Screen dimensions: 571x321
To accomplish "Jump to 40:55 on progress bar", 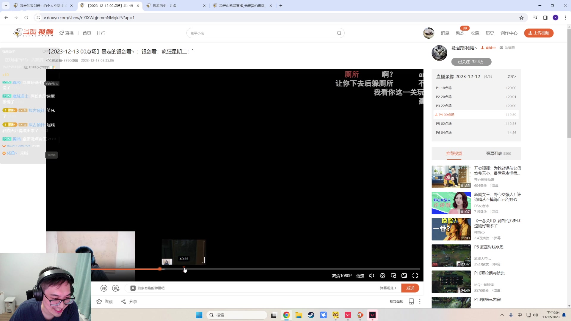I will click(x=184, y=269).
